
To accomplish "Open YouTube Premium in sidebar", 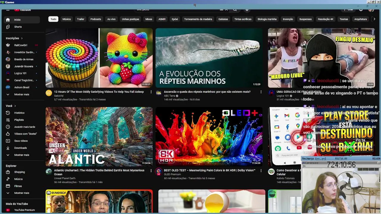I will tap(21, 210).
